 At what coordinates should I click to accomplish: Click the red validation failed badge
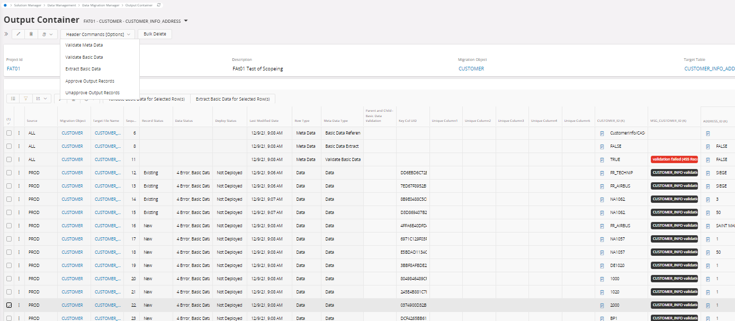point(674,159)
